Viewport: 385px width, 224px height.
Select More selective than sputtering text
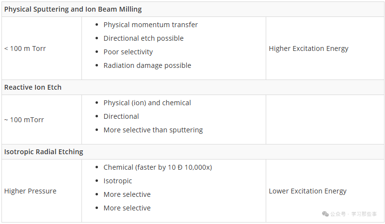click(x=153, y=130)
